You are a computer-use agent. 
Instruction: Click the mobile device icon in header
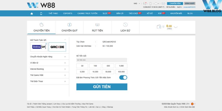[150, 4]
